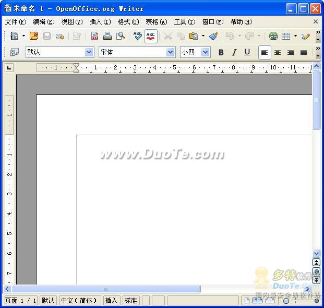Open the Paste options dropdown arrow
Image resolution: width=324 pixels, height=308 pixels.
[203, 36]
